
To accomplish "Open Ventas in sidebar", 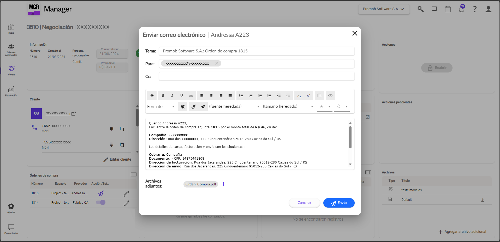I will click(x=11, y=70).
